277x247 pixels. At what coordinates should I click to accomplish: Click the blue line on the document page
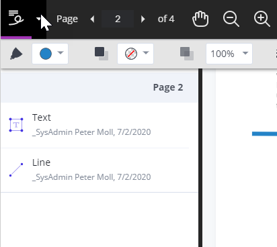(264, 134)
